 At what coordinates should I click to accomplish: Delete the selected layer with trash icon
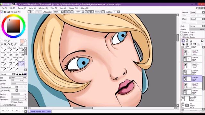pos(195,44)
